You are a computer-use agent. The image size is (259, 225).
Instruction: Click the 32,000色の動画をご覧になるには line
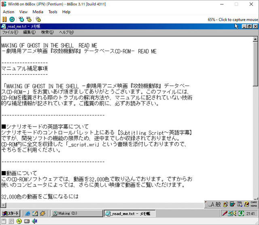(40, 197)
